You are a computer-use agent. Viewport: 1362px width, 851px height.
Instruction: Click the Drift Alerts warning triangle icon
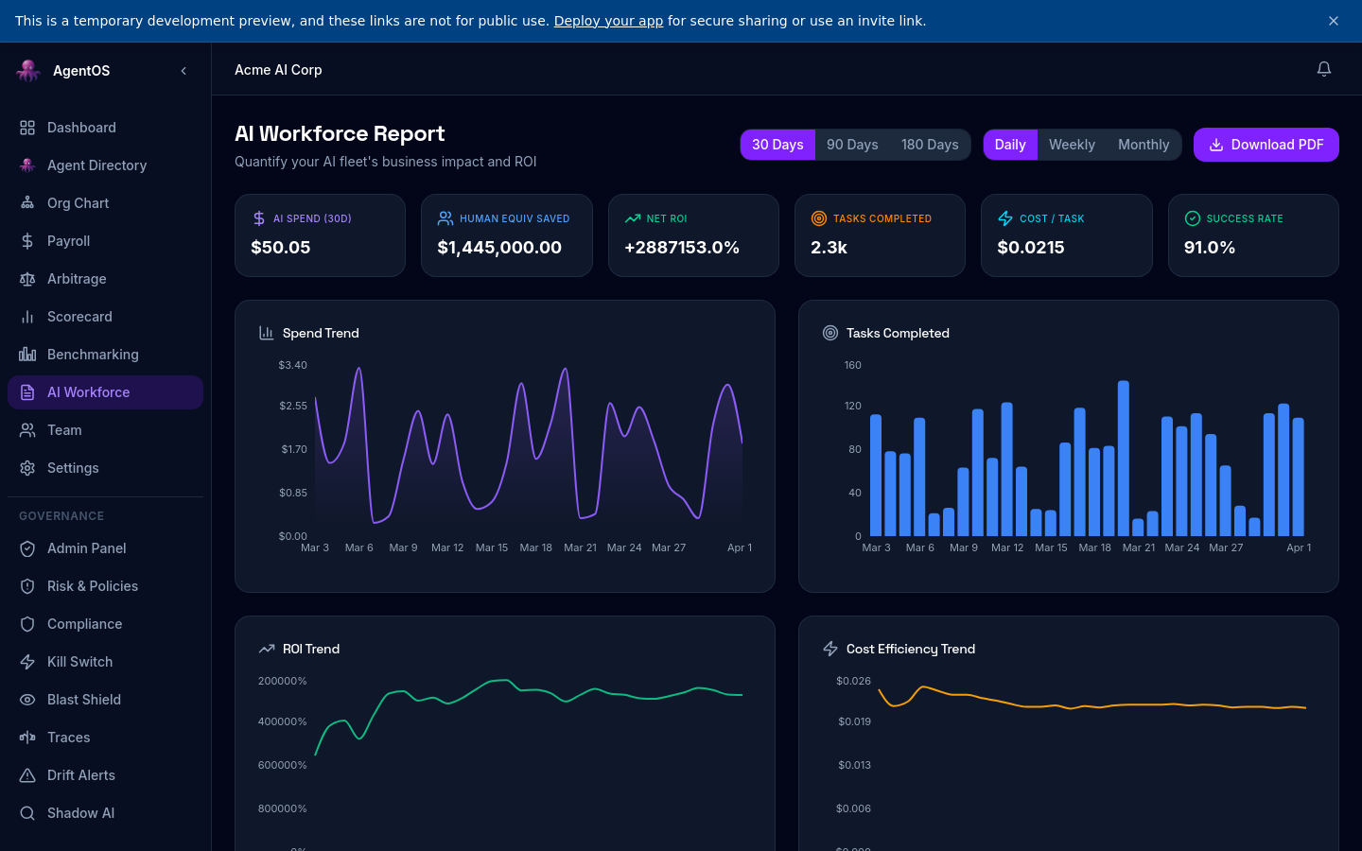[27, 775]
